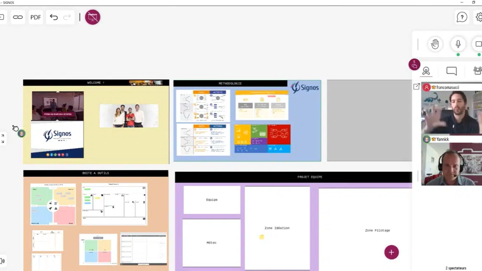482x271 pixels.
Task: Switch to the webcam video tab
Action: pyautogui.click(x=426, y=71)
